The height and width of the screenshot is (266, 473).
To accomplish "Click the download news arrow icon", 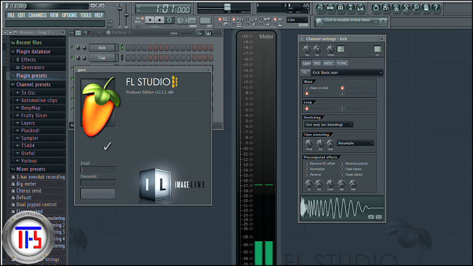I will [x=383, y=22].
